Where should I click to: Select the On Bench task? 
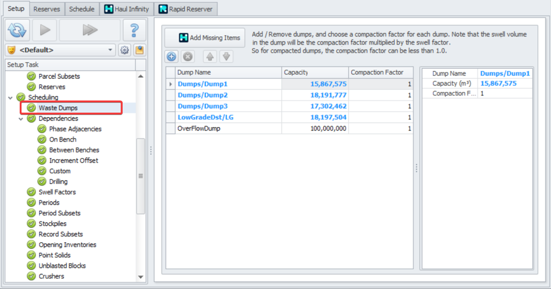point(63,140)
